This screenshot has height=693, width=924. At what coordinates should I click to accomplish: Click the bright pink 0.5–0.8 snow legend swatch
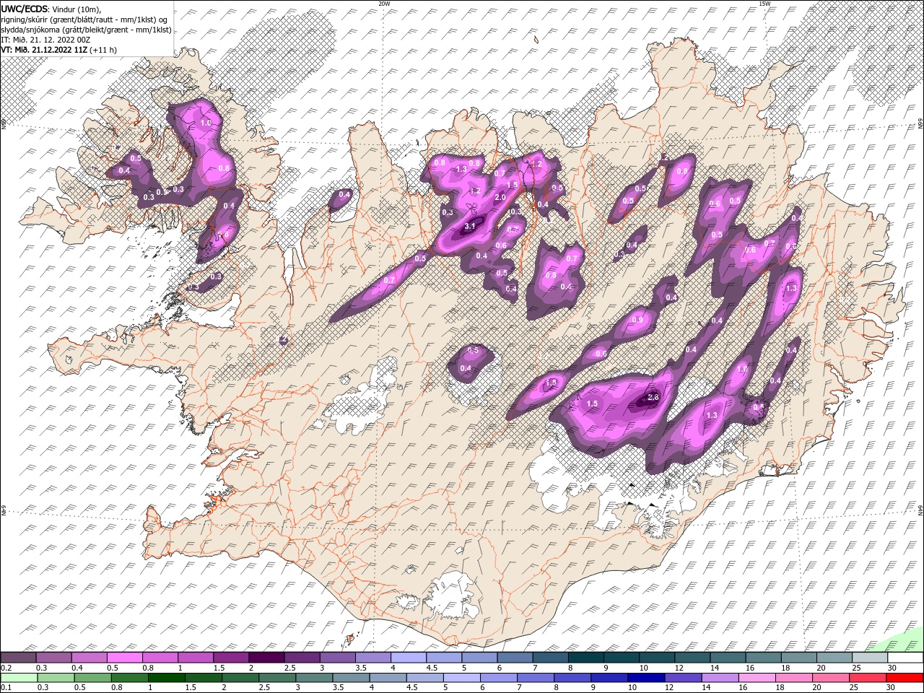point(125,657)
